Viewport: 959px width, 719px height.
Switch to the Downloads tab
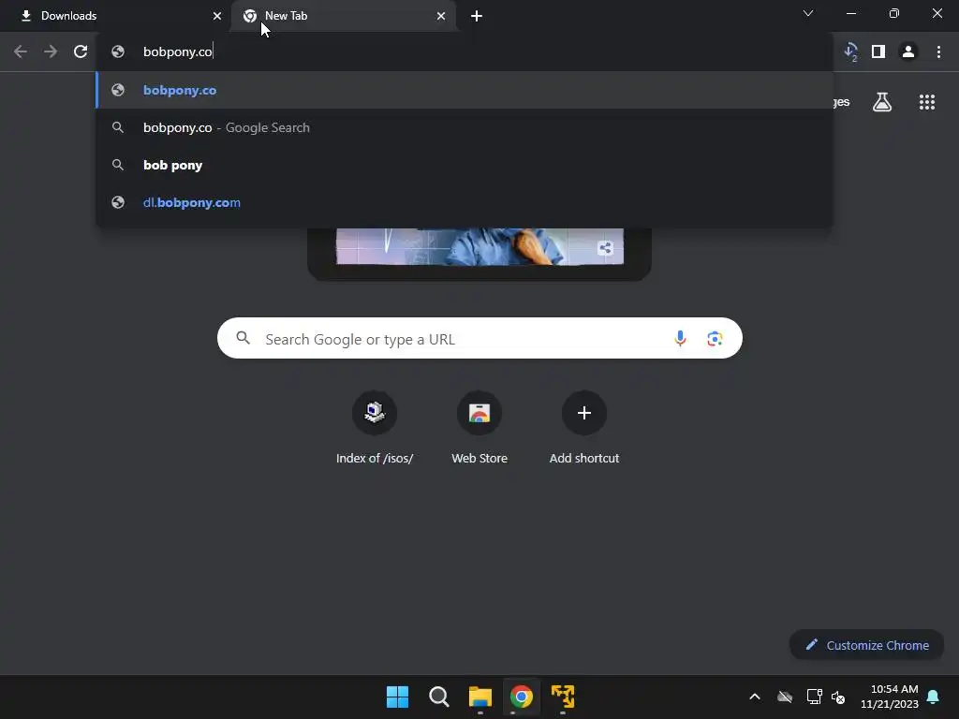(x=116, y=16)
